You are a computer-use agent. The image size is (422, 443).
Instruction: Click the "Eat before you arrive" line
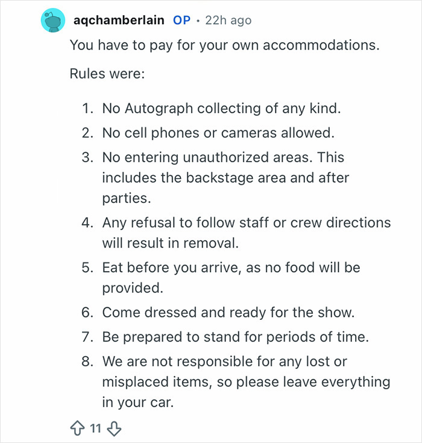pos(231,267)
